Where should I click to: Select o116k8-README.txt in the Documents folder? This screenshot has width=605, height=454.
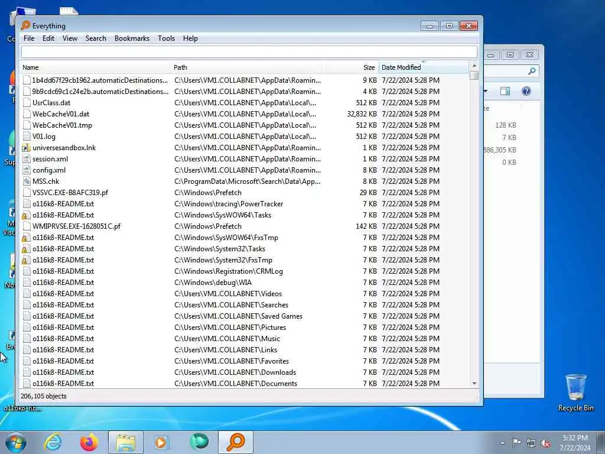point(63,383)
